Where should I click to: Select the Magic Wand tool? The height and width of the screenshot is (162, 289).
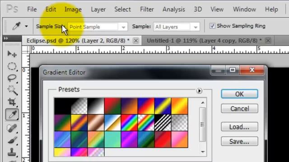(12, 90)
